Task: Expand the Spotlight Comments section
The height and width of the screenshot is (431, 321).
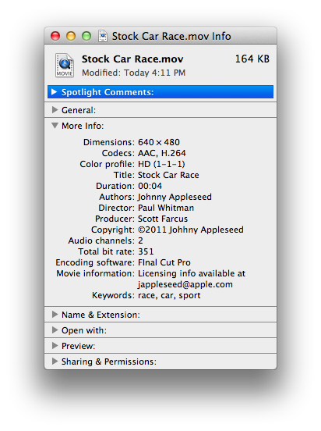Action: (x=55, y=92)
